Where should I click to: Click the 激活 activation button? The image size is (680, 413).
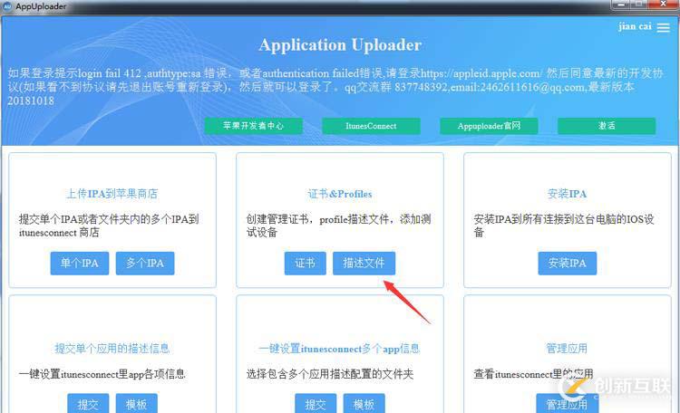[x=607, y=126]
